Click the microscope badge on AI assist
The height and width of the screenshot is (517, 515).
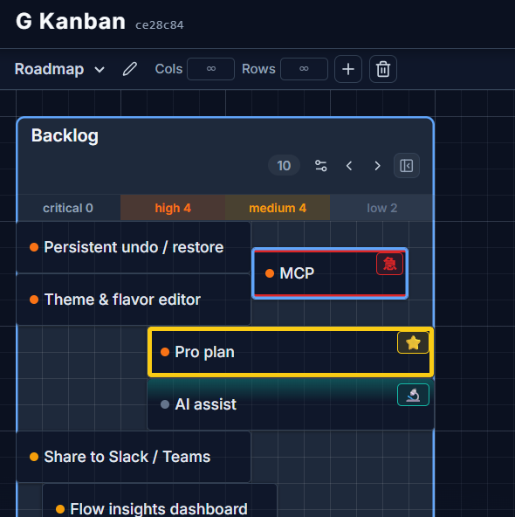click(413, 395)
